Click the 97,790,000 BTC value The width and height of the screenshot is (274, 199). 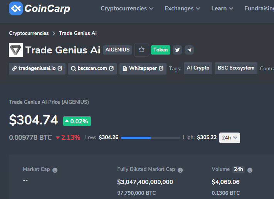pyautogui.click(x=136, y=193)
